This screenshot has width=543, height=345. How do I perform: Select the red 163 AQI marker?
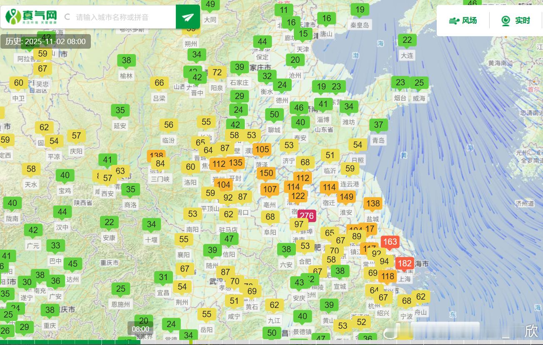click(390, 242)
